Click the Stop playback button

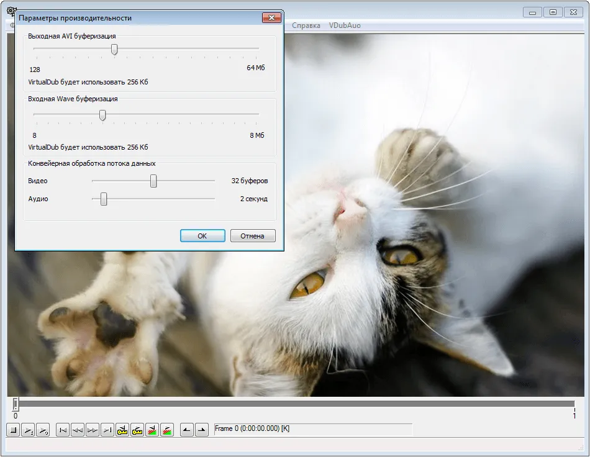[x=13, y=430]
